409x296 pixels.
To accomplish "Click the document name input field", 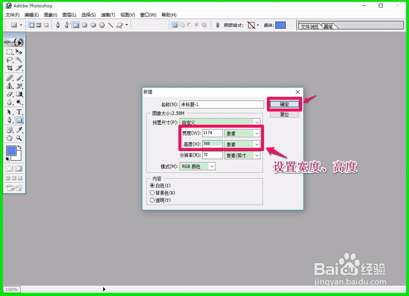I will 222,105.
